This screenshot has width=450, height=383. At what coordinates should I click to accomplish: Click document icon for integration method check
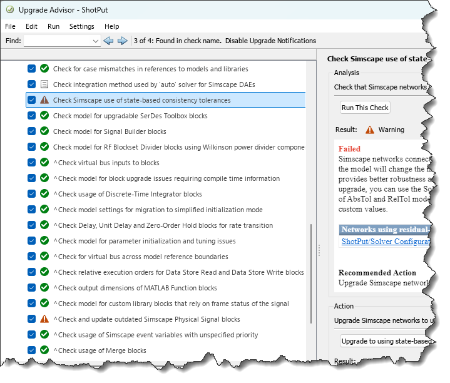coord(44,84)
